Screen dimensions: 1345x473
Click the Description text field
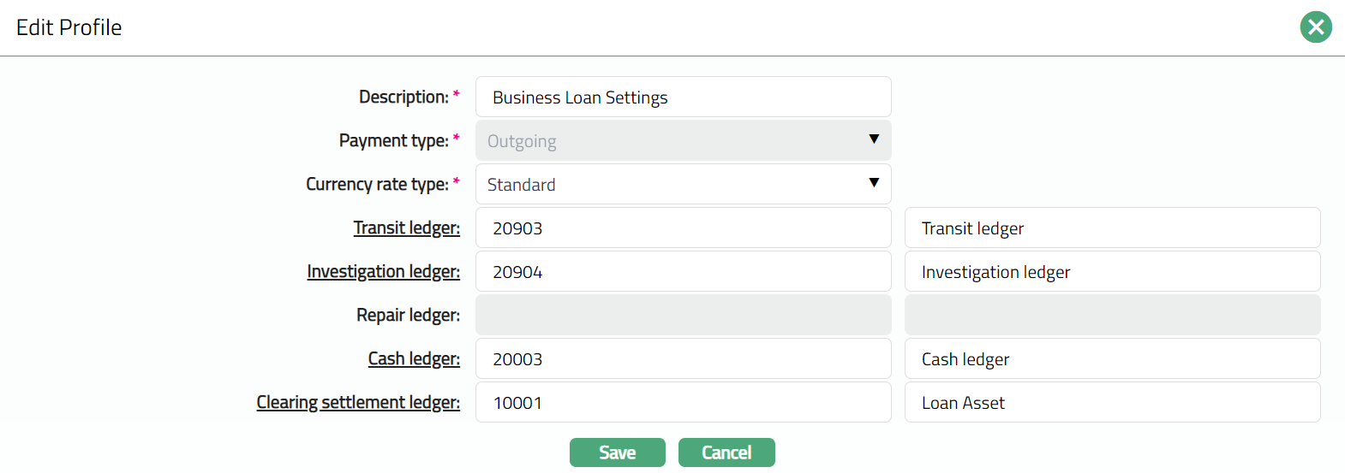[683, 97]
